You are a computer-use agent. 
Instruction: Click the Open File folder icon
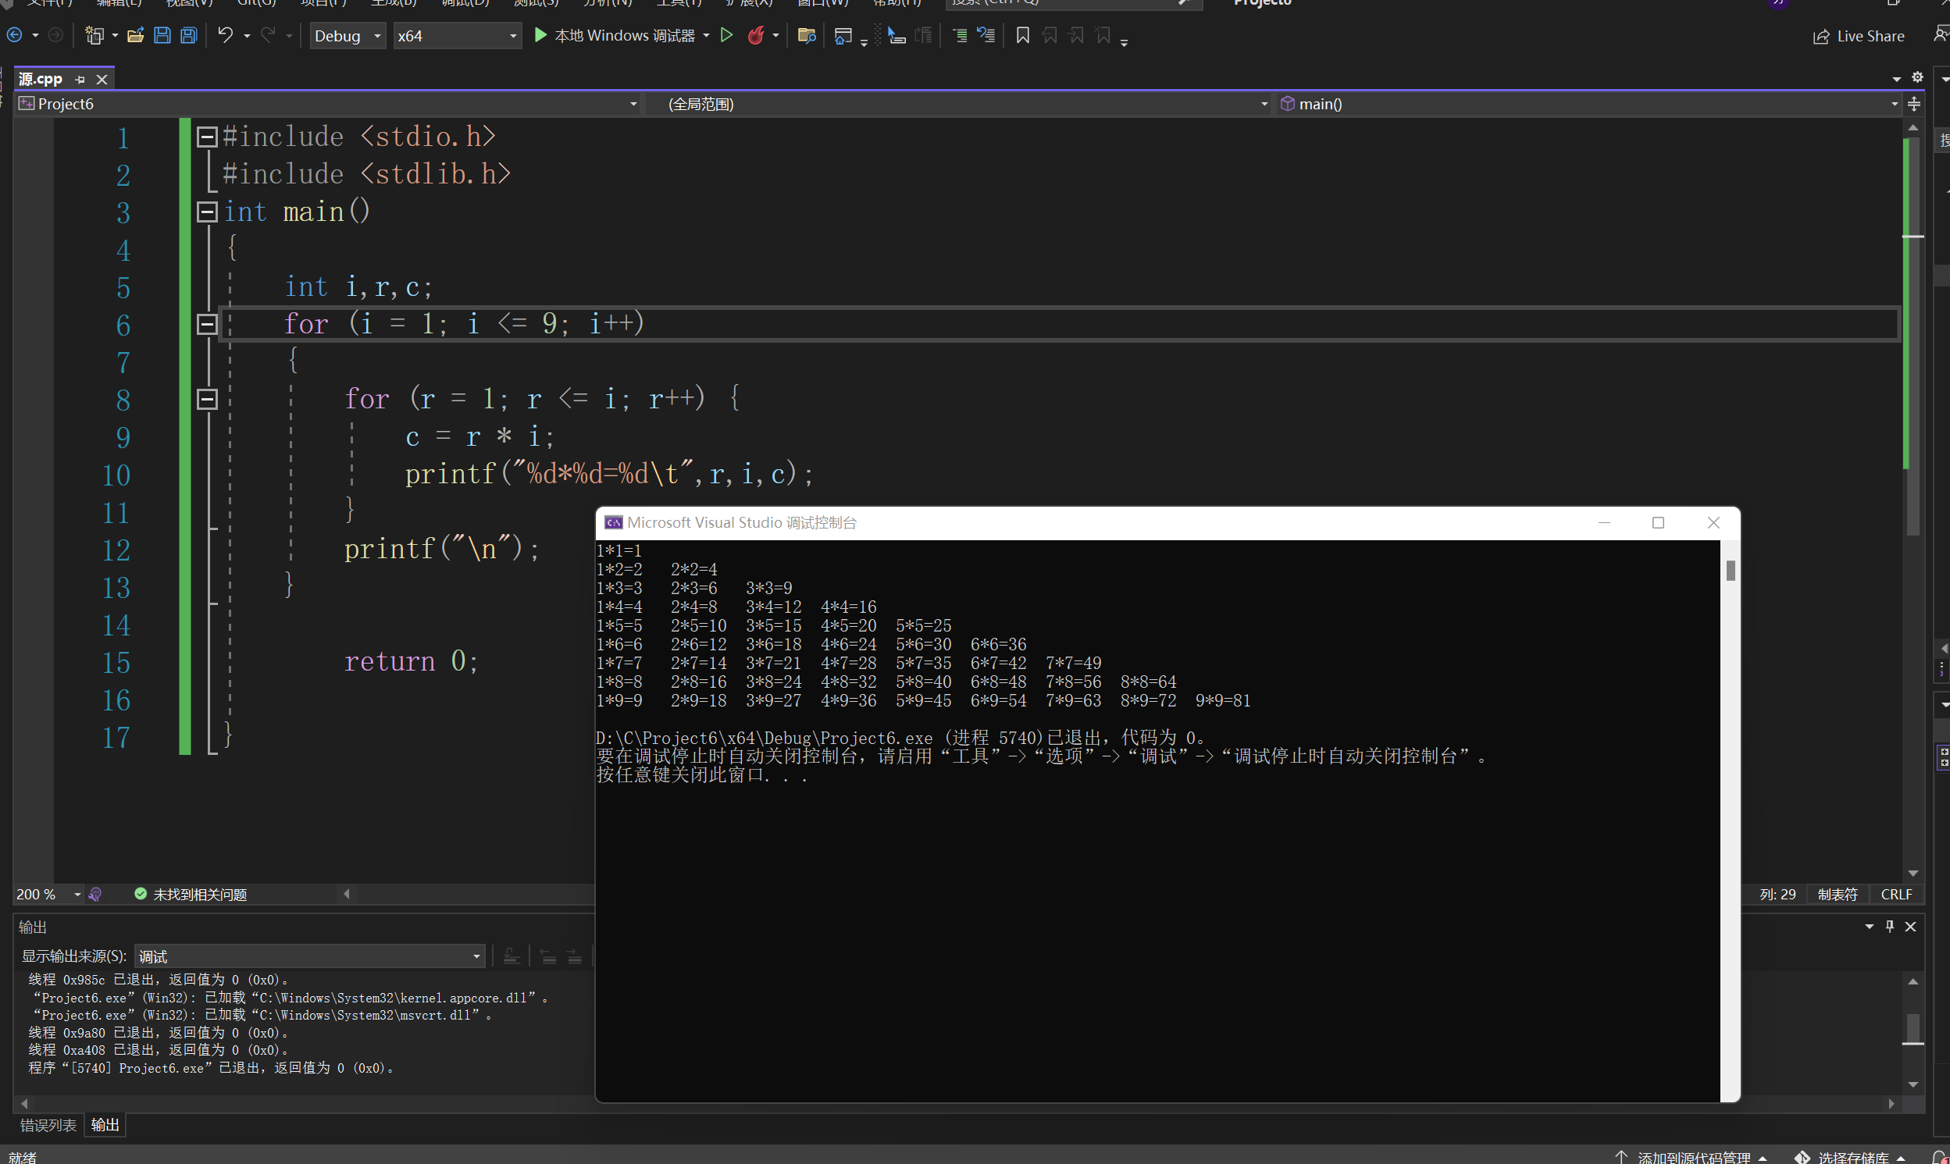click(136, 35)
